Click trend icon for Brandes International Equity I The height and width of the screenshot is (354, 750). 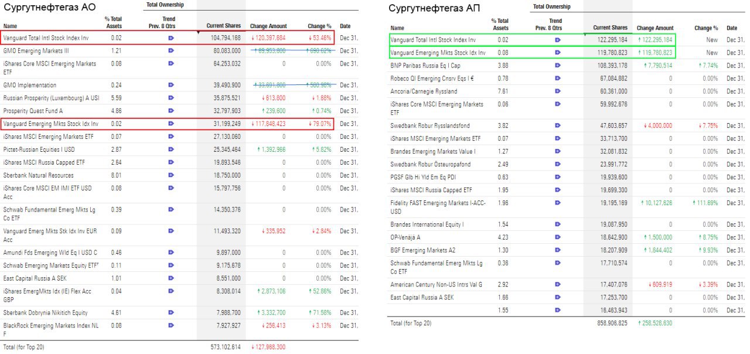point(557,224)
